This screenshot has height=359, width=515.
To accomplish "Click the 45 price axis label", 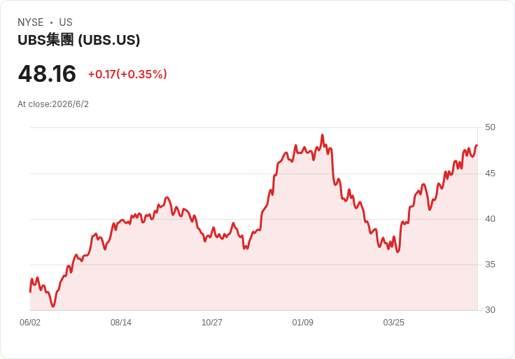I will pyautogui.click(x=490, y=174).
